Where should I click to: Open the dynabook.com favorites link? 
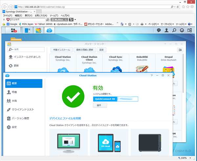tap(63, 24)
